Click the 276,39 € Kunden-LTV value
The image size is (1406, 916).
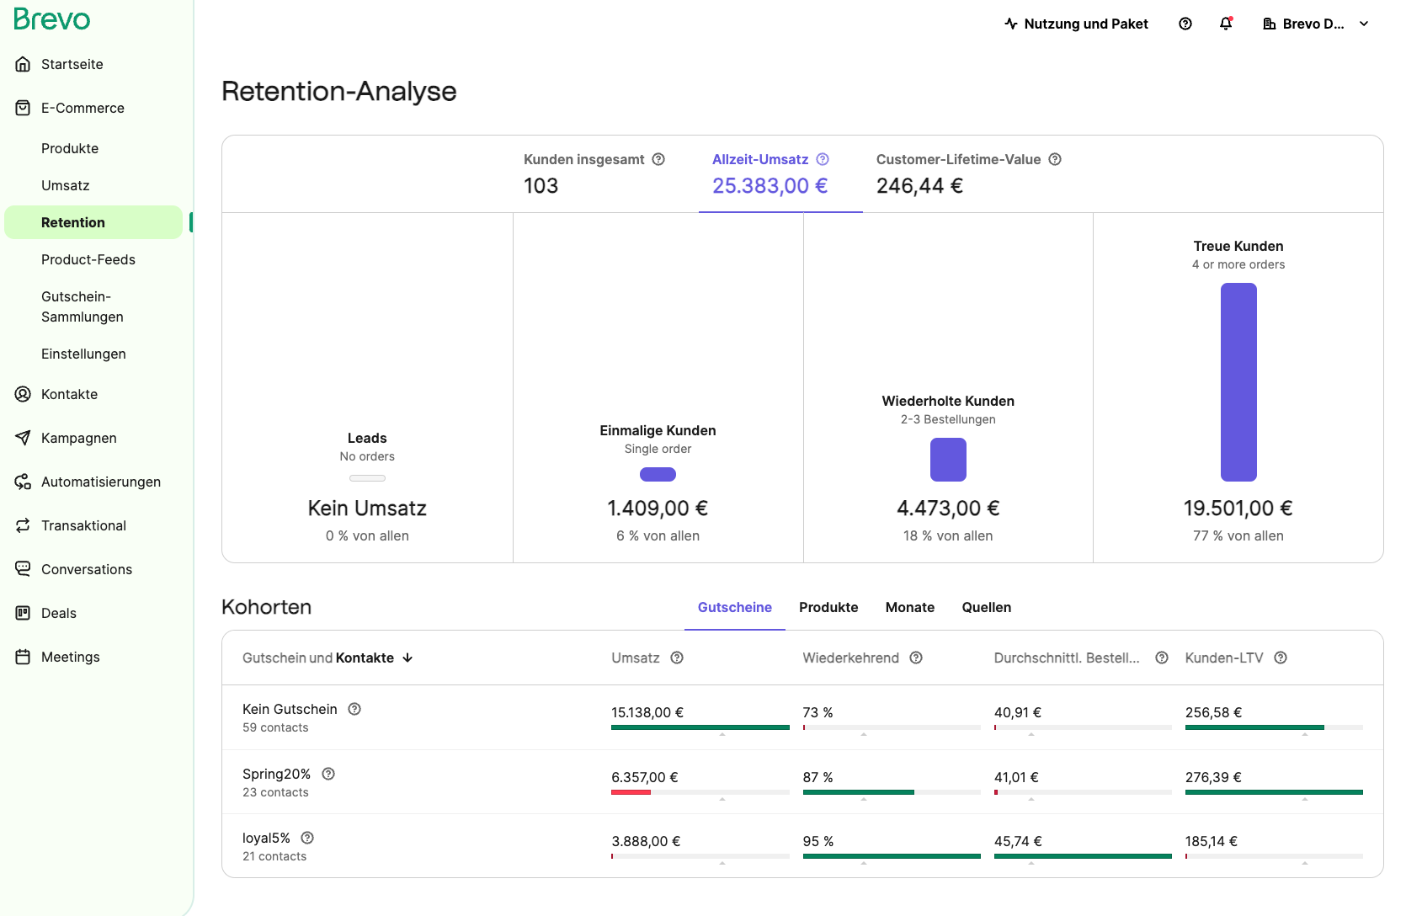1213,777
